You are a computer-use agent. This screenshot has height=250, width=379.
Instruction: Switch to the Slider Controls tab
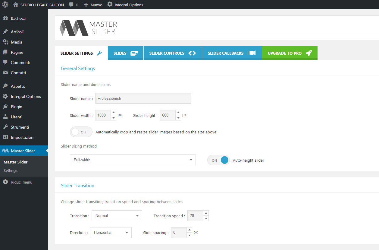point(173,53)
